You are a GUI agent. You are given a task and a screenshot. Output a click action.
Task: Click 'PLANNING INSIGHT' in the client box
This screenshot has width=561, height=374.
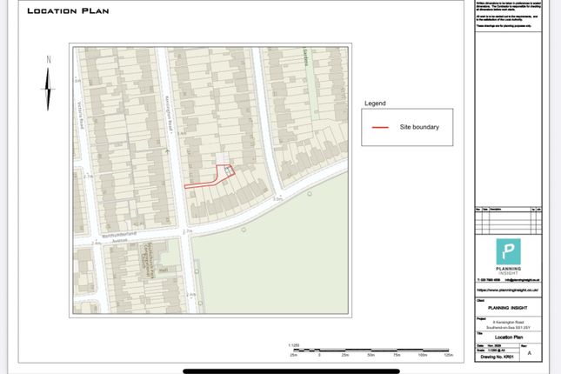[x=508, y=308]
